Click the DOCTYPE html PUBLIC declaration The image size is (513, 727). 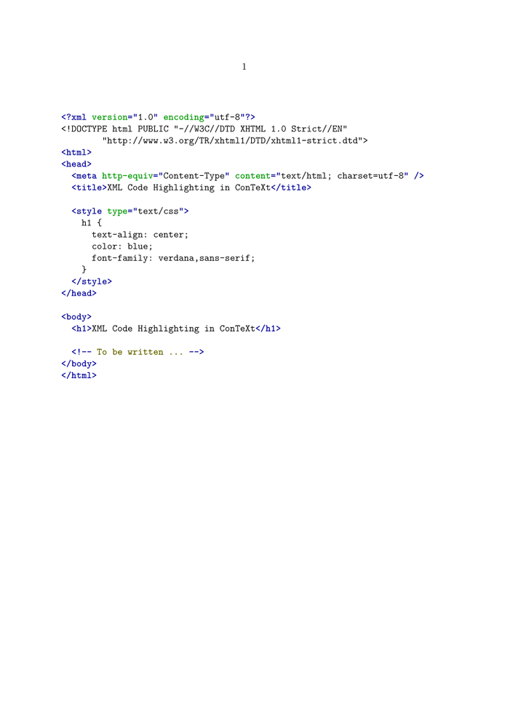click(x=204, y=129)
